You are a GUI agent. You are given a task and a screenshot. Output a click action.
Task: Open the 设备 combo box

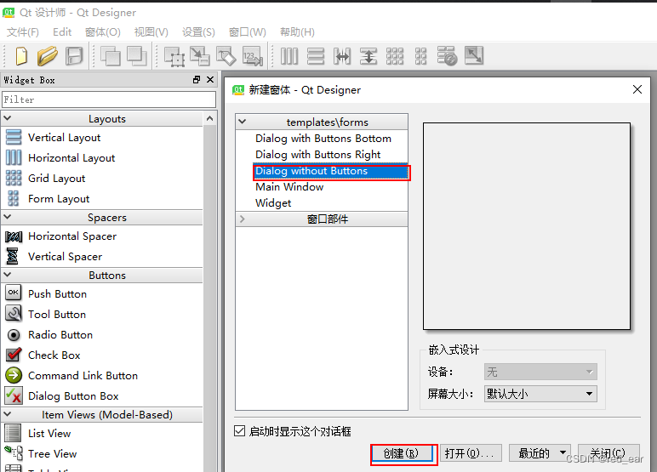pos(540,372)
